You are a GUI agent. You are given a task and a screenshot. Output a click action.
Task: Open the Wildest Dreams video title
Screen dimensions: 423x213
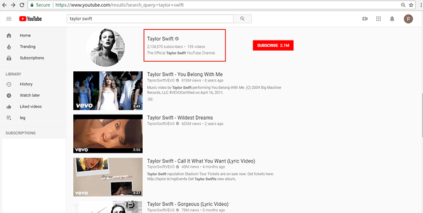pyautogui.click(x=180, y=118)
